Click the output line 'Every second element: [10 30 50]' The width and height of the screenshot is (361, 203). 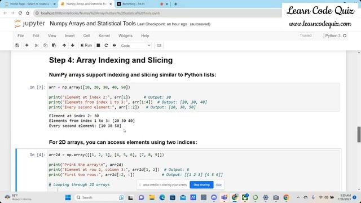point(85,126)
